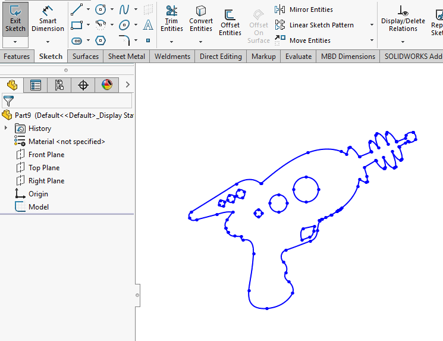Open the PropertyManager tab
The height and width of the screenshot is (341, 443).
click(x=36, y=85)
